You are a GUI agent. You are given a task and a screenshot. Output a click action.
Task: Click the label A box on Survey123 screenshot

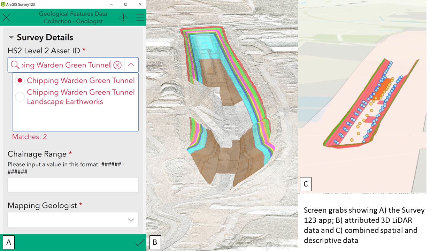(x=9, y=242)
